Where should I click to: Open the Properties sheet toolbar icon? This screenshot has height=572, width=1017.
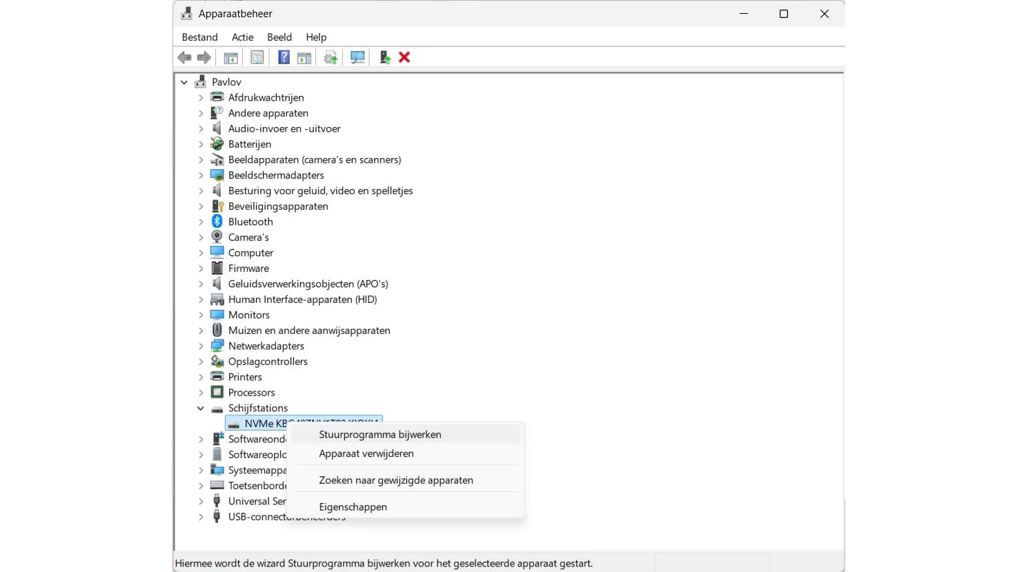pos(257,57)
